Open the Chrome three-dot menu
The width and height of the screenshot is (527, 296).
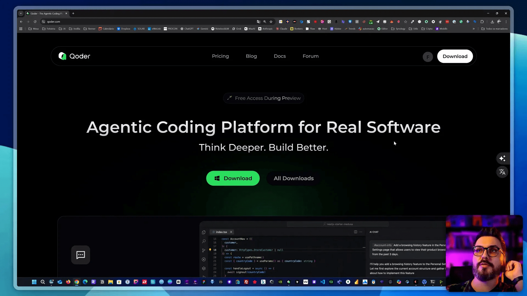[x=506, y=22]
